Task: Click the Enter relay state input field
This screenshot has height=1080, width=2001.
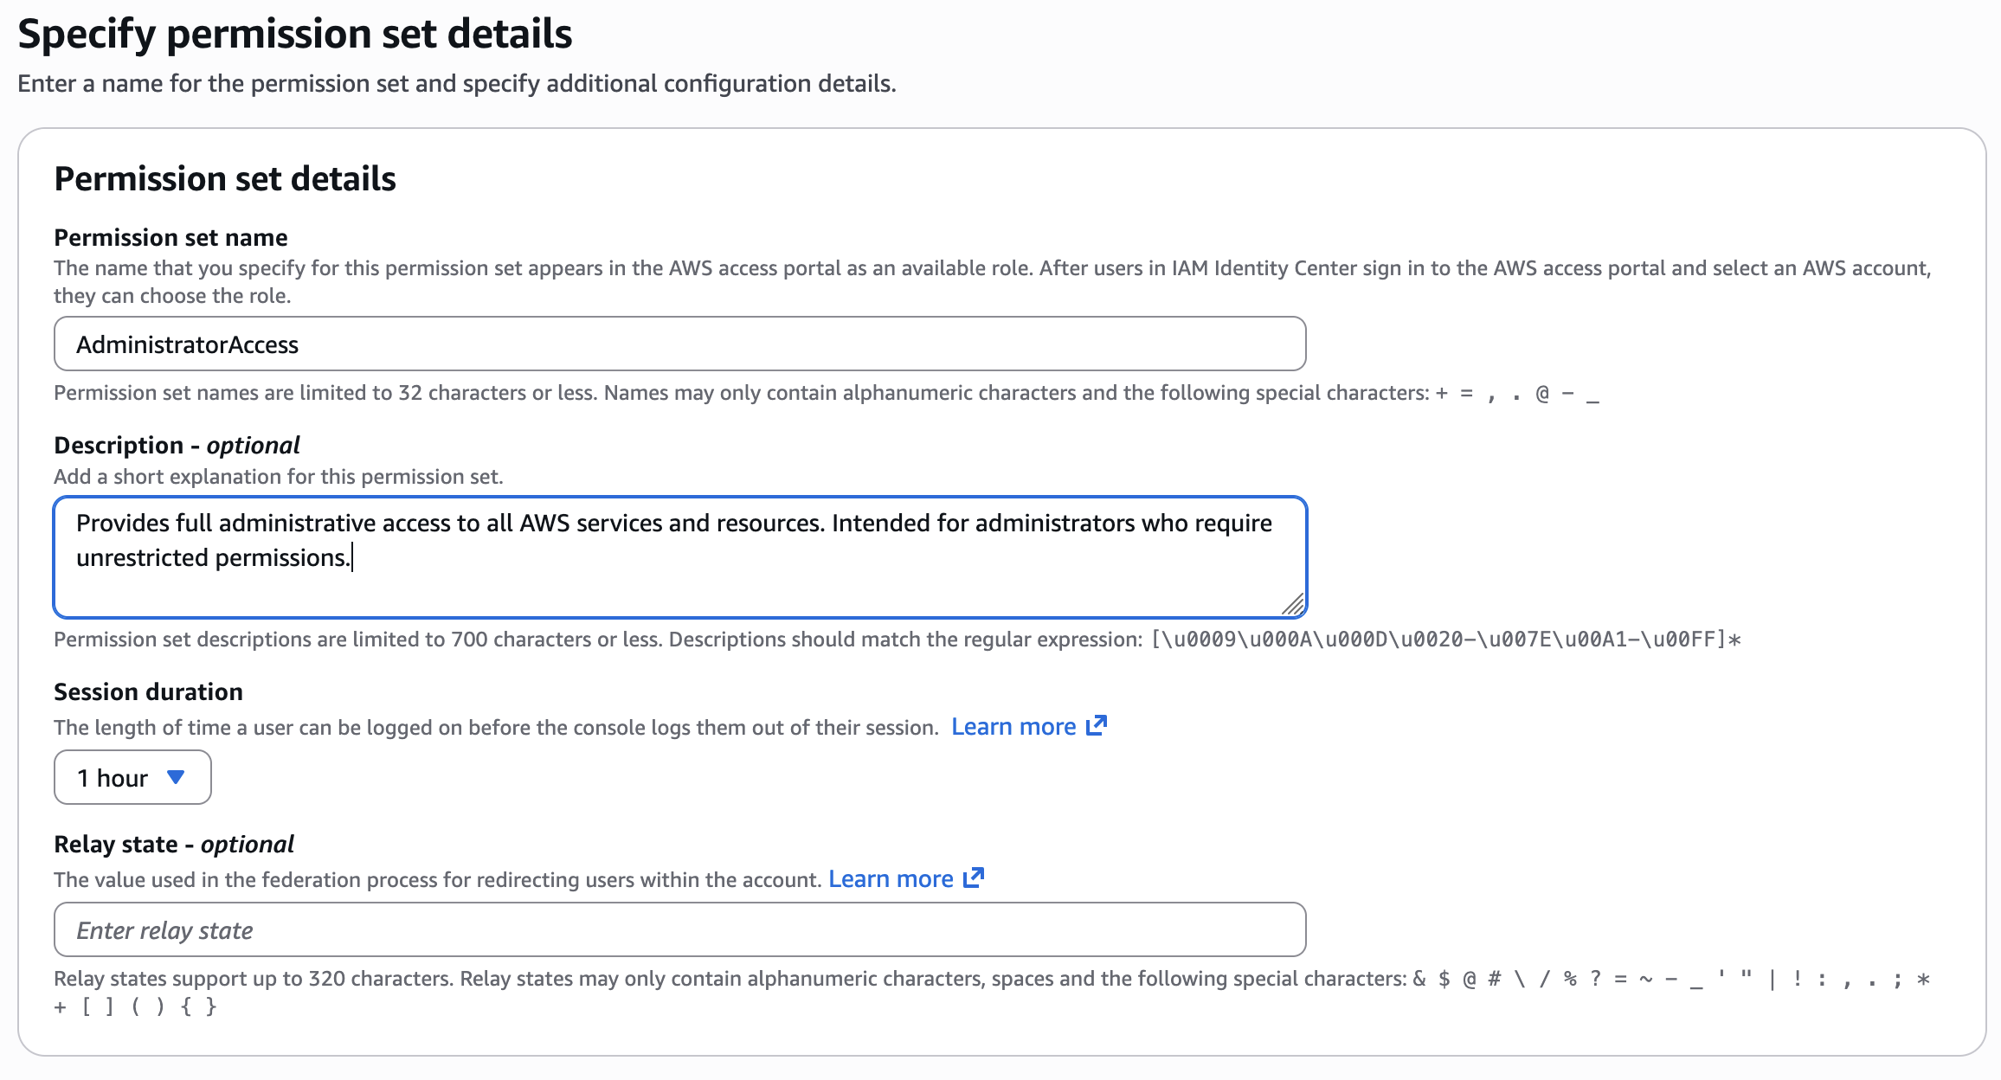Action: pos(679,929)
